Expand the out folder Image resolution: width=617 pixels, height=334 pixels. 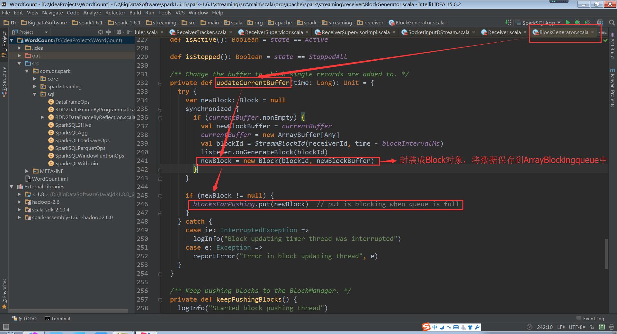[x=19, y=56]
